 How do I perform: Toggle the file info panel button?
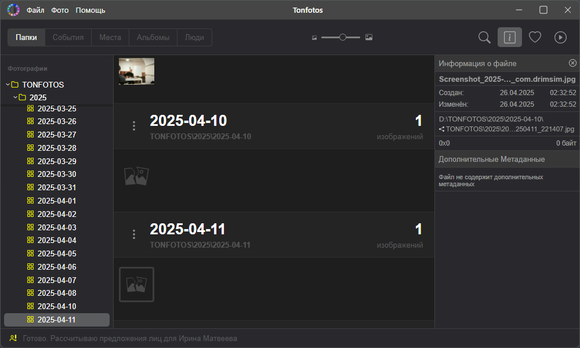(509, 37)
